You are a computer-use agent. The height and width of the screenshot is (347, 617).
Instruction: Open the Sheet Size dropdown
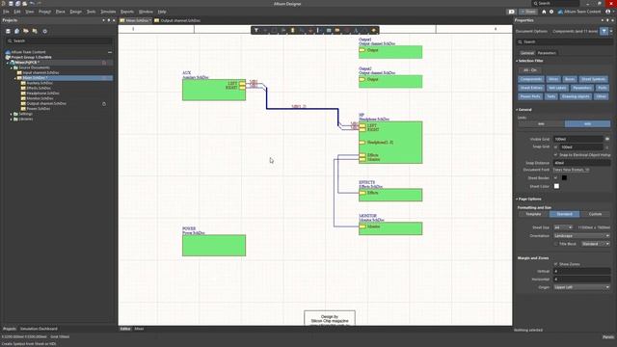[563, 227]
